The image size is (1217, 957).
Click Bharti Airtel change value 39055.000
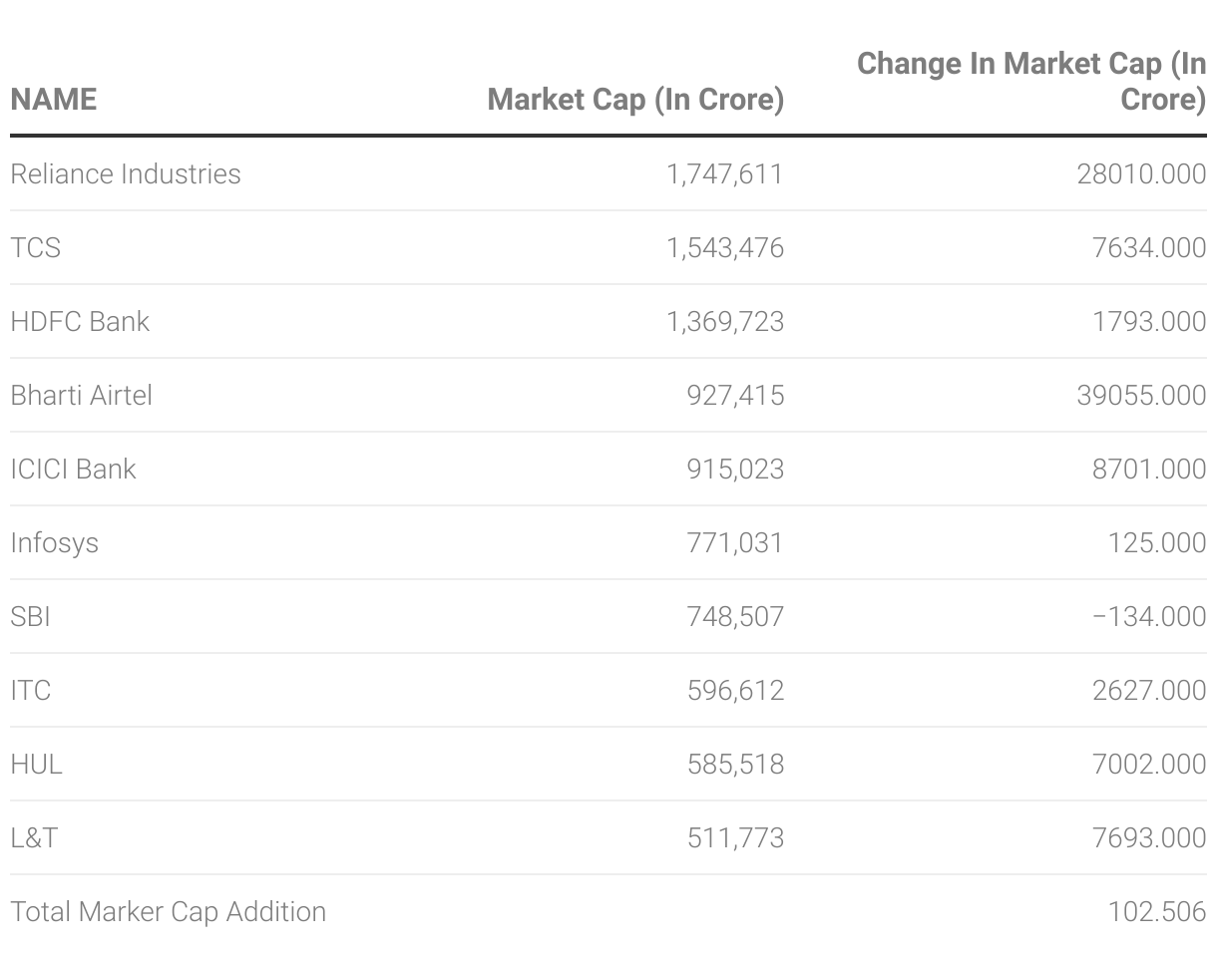(x=1141, y=395)
